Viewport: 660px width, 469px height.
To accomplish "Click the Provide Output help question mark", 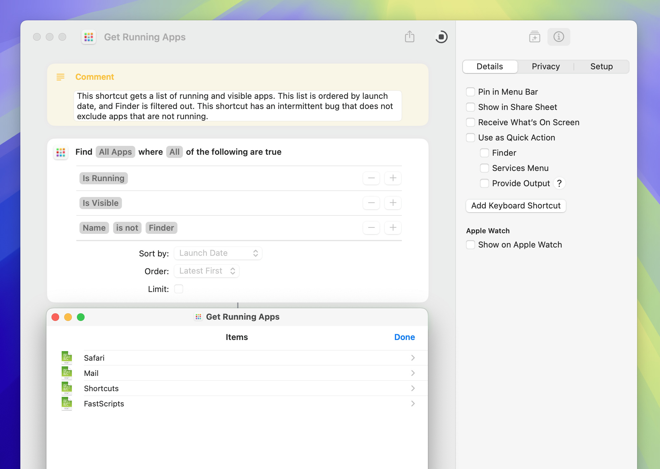I will 559,183.
